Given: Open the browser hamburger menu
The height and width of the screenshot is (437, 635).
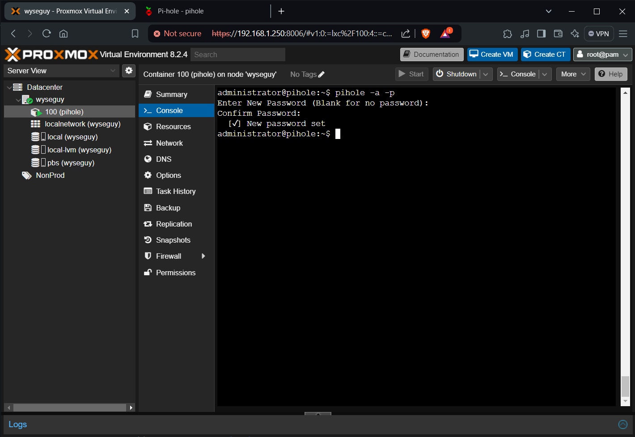Looking at the screenshot, I should click(x=623, y=34).
